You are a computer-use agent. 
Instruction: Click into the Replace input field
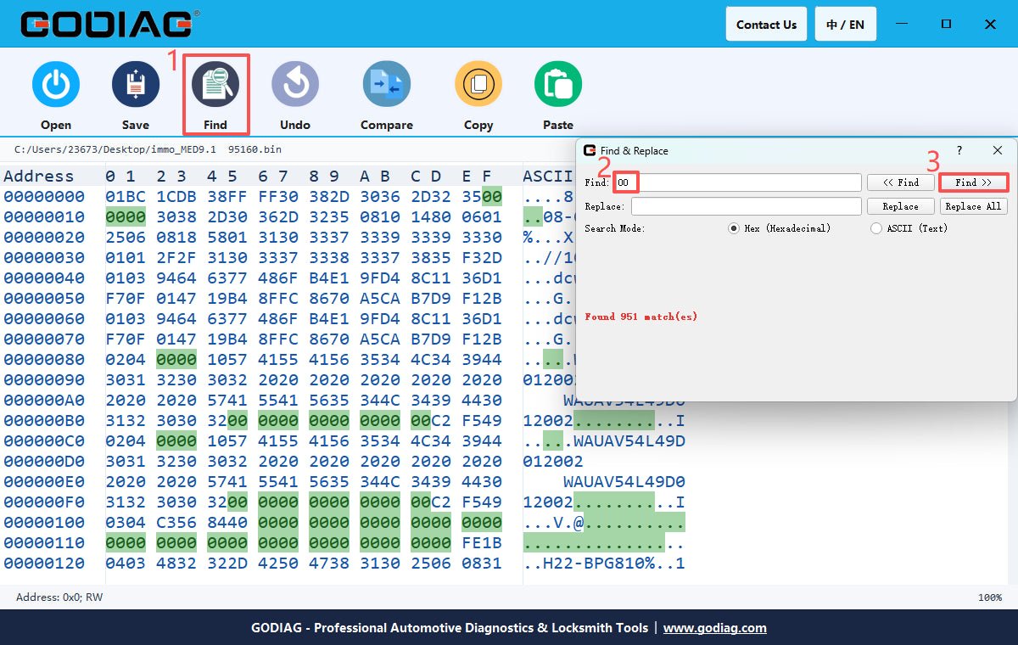[747, 206]
